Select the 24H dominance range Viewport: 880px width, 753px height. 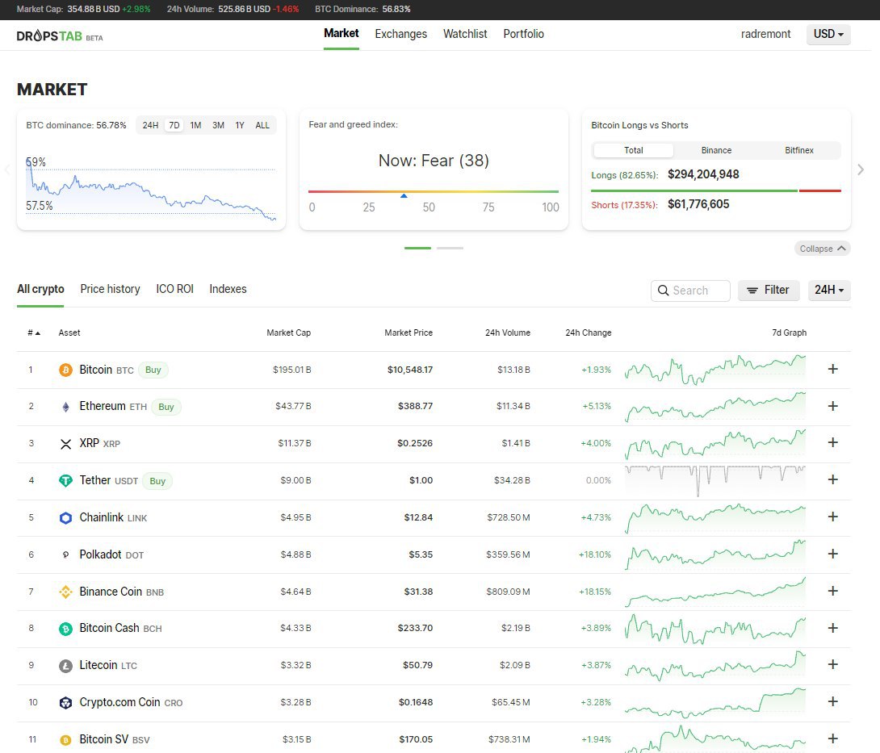pos(150,125)
